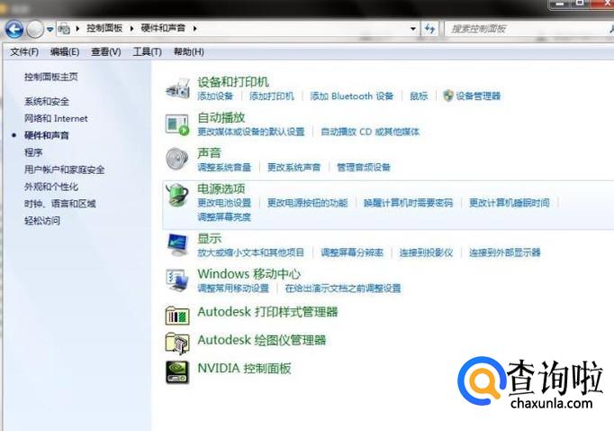Click the 显示 monitor icon

click(x=177, y=244)
